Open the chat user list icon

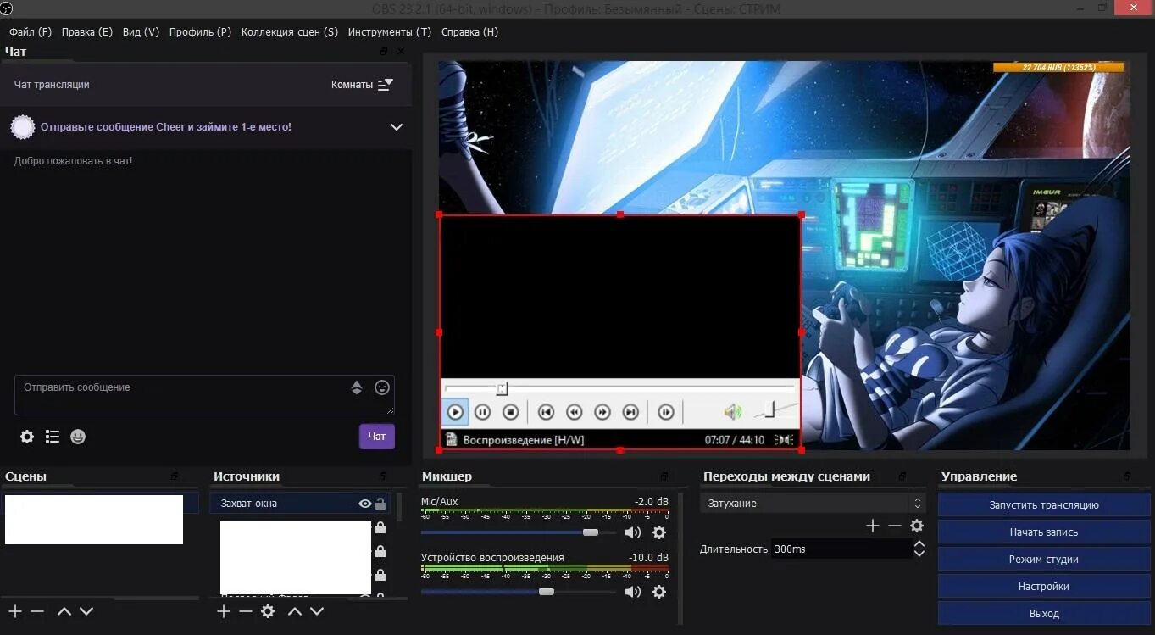tap(53, 437)
